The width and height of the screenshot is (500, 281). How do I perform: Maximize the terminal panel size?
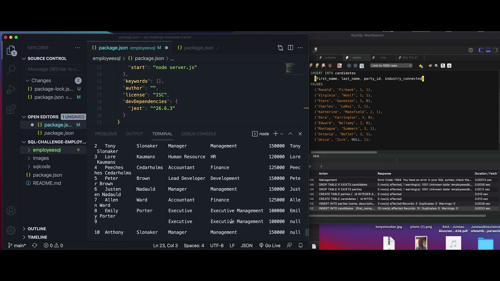[x=290, y=133]
